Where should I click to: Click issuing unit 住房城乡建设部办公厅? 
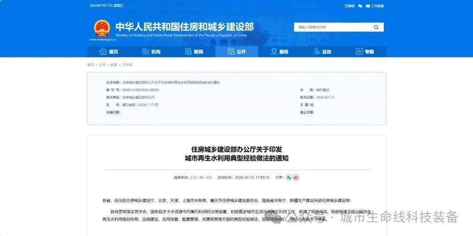[139, 97]
